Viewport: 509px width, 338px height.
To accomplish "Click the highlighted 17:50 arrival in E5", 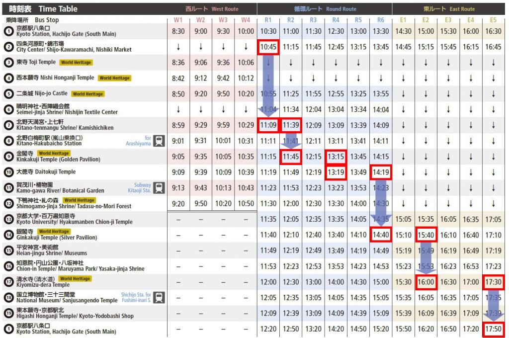I will coord(493,329).
